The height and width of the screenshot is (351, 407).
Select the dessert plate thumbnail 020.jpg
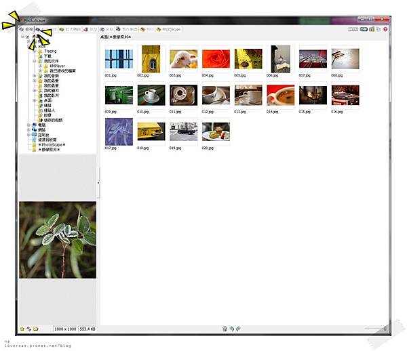(216, 131)
